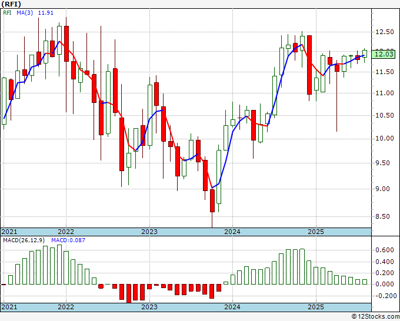Click 2024 on the MACD panel time axis
Viewport: 400px width, 321px height.
(x=232, y=307)
